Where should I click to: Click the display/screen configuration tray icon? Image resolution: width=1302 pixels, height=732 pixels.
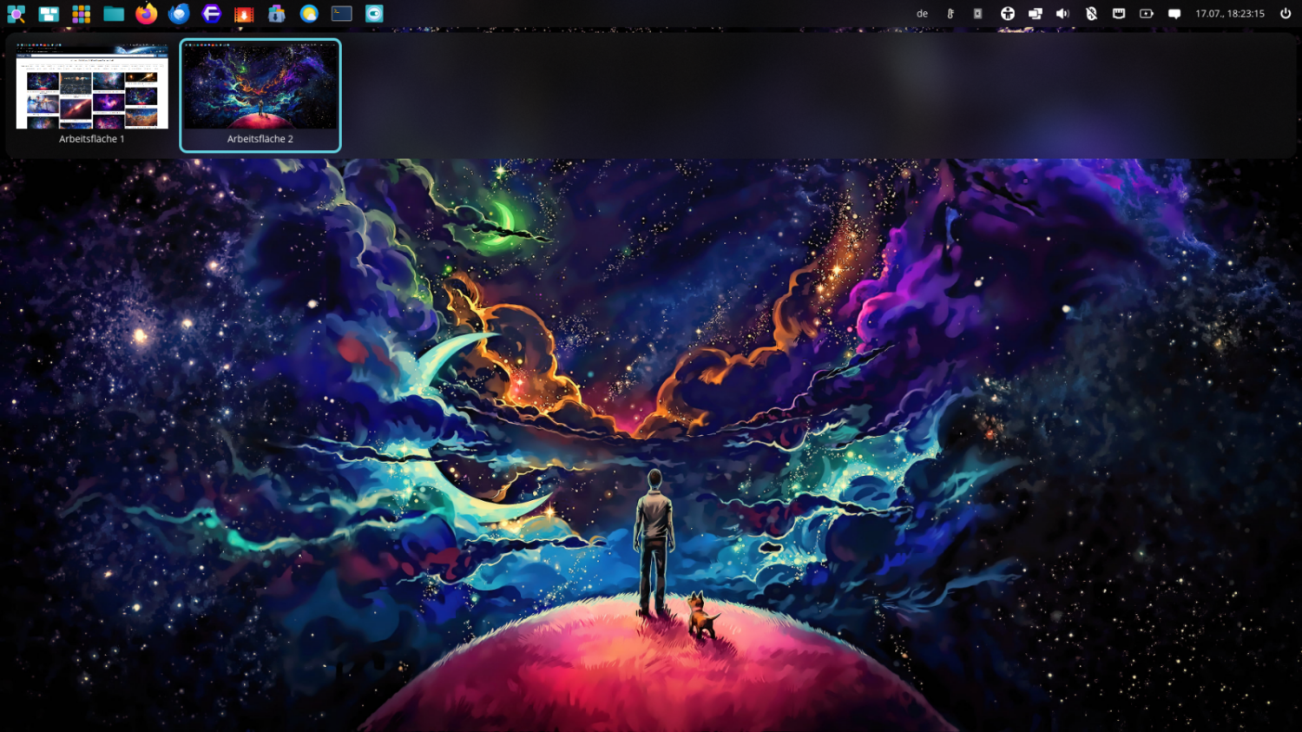click(1035, 14)
